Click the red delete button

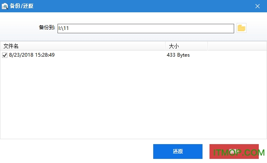tap(234, 152)
